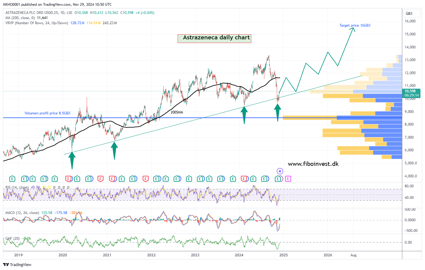Click the RSI axis label 80.00
Screen dimensions: 425x270
(x=409, y=186)
